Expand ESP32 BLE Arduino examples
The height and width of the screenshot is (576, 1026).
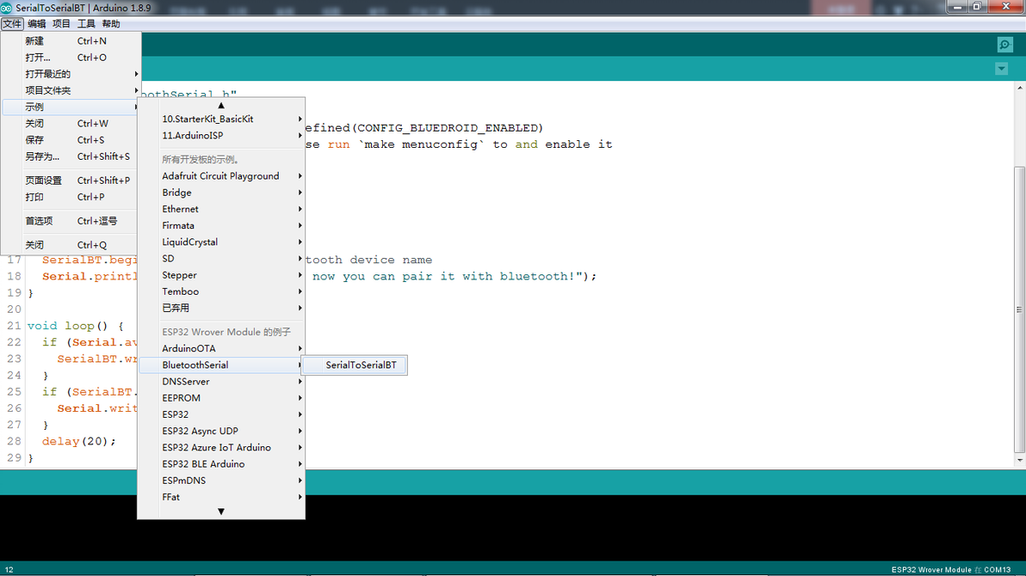tap(221, 464)
